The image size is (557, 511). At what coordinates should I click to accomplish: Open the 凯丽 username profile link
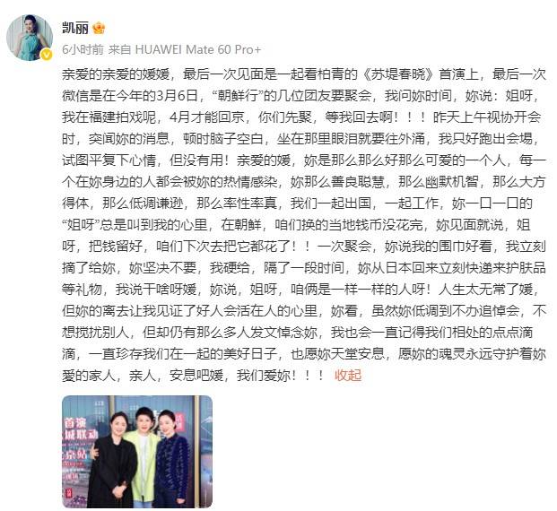[x=75, y=28]
